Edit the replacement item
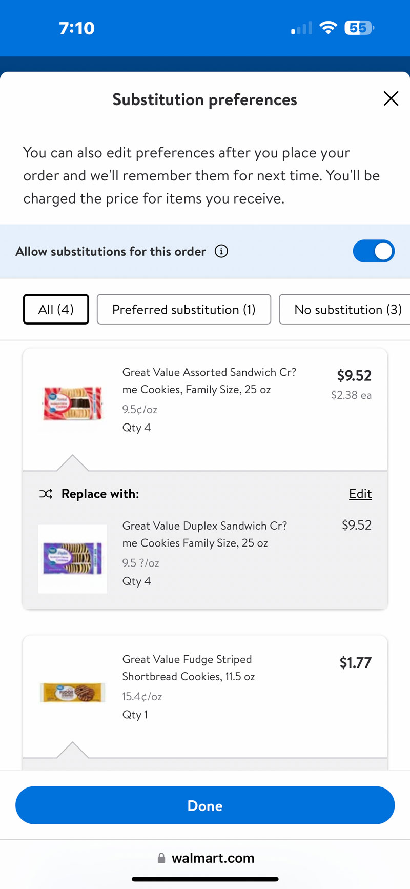Screen dimensions: 410x889 tap(360, 494)
